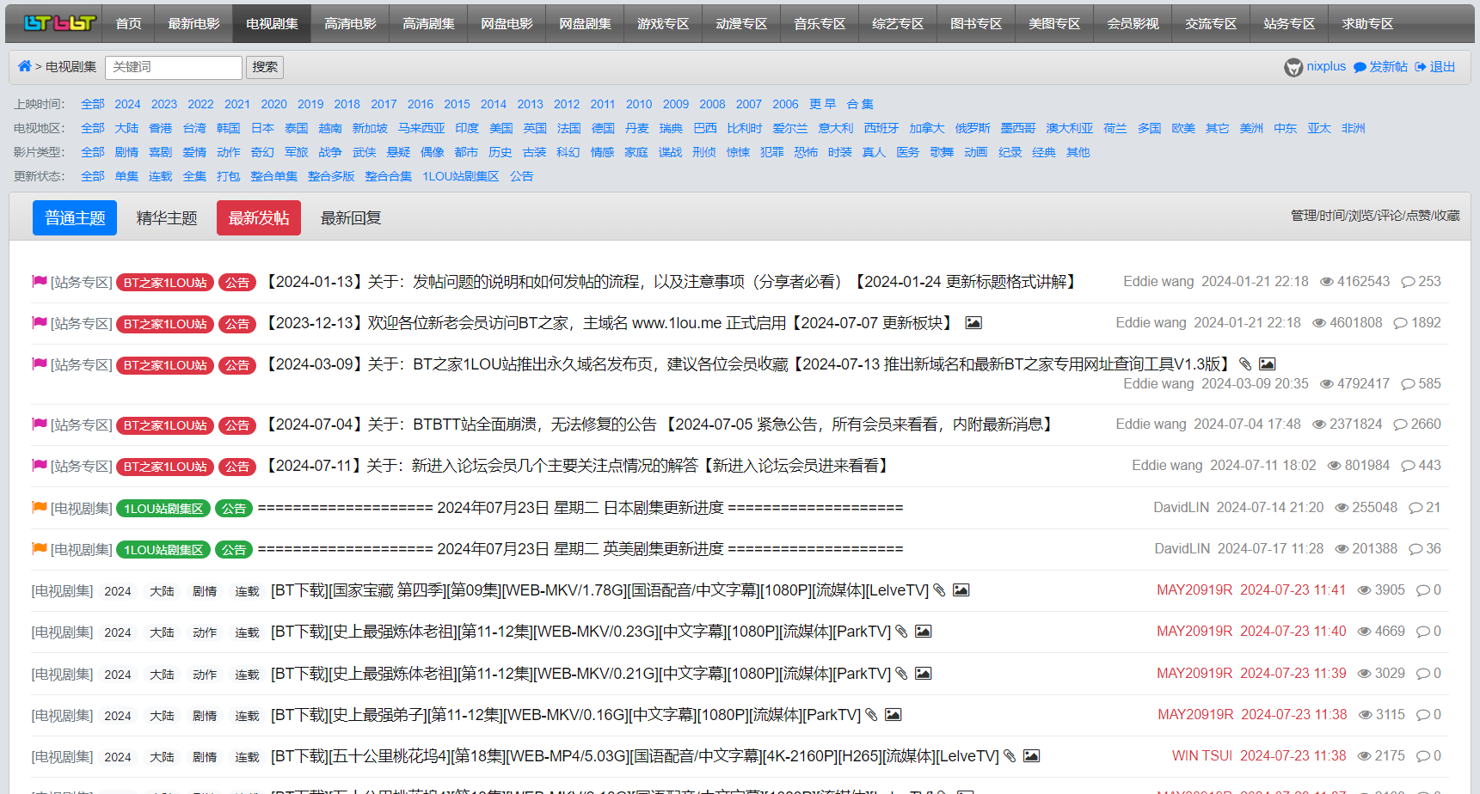The width and height of the screenshot is (1480, 794).
Task: Click DavidLIN on 英美剧集更新进度 row
Action: (x=1182, y=549)
